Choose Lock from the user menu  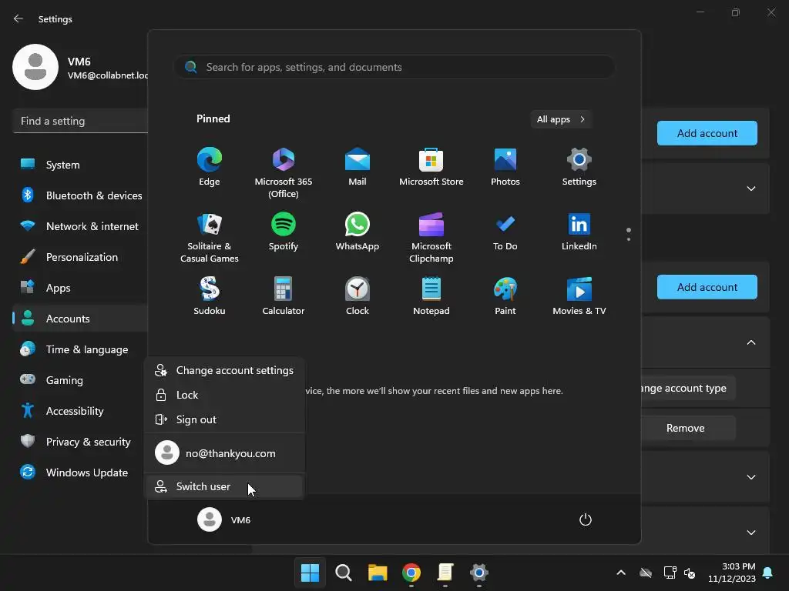tap(224, 395)
